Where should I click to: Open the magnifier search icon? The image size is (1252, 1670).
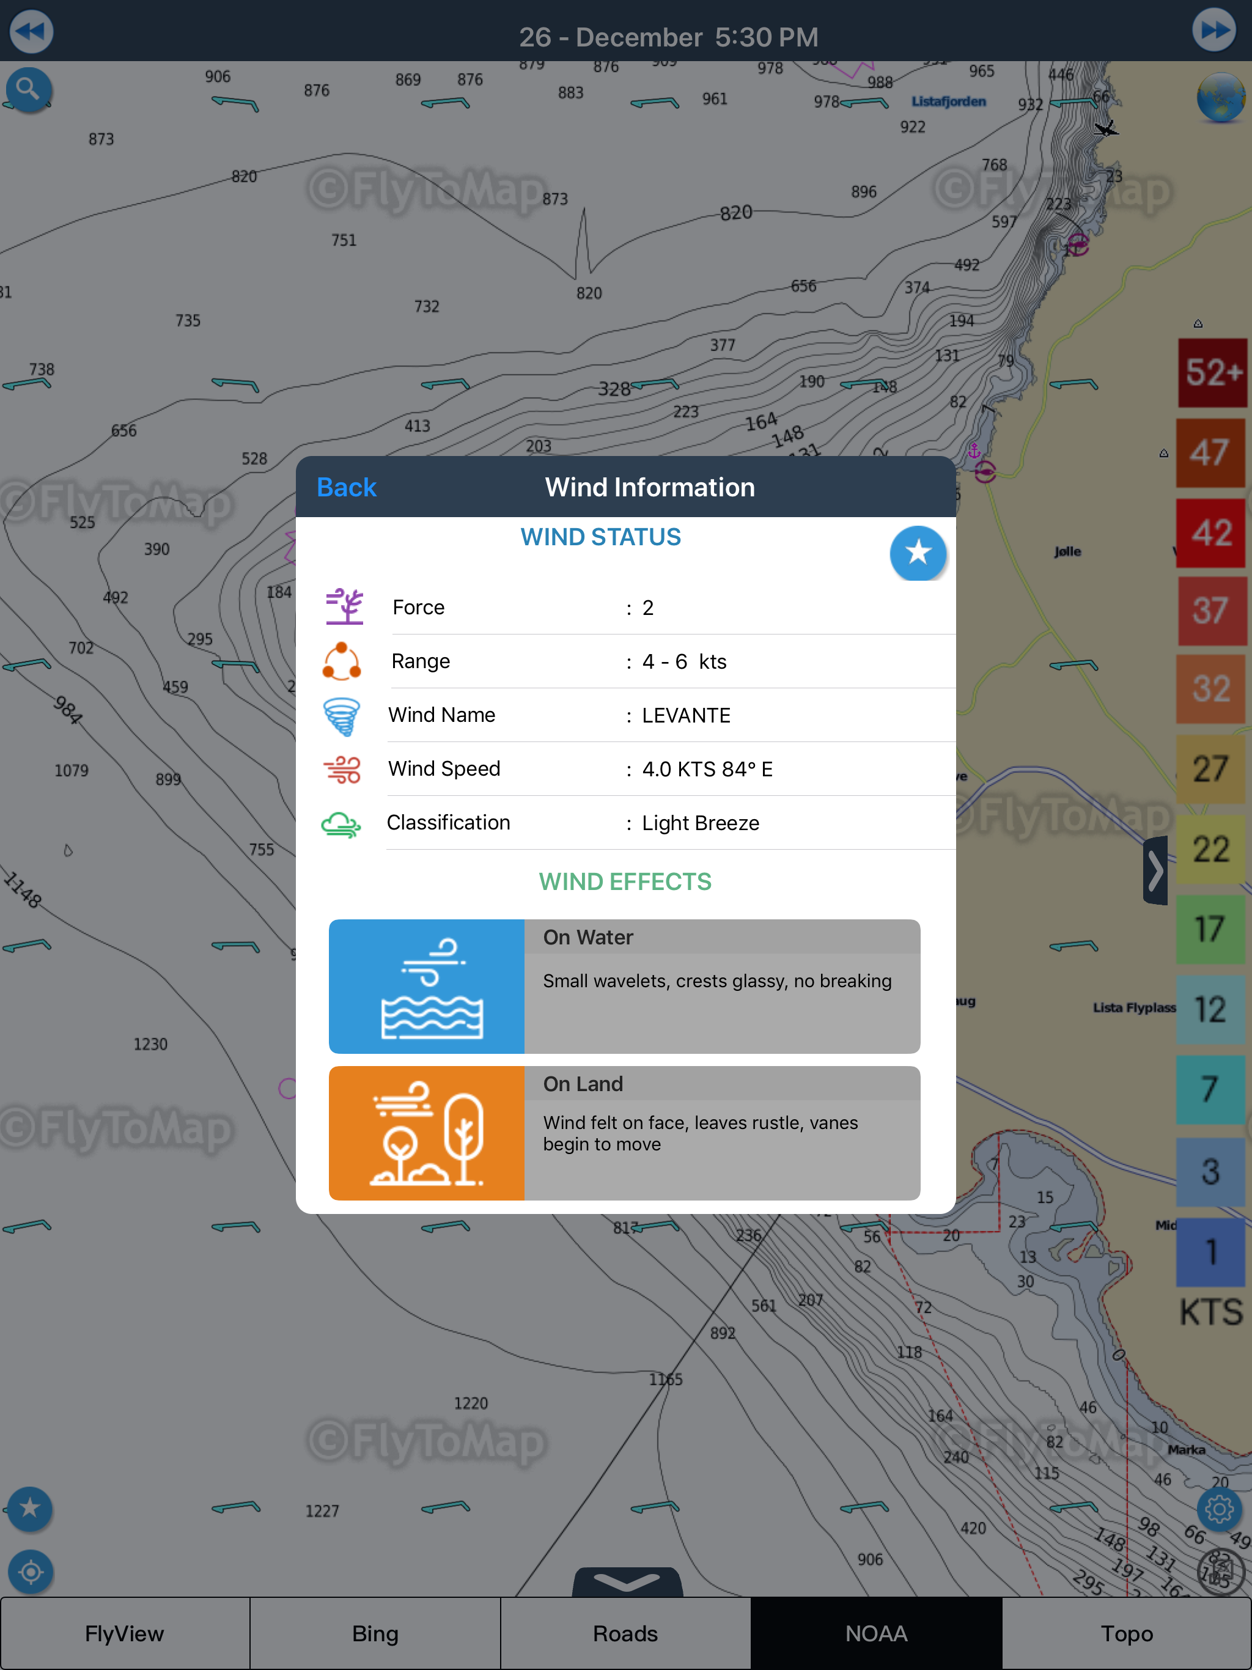pyautogui.click(x=28, y=90)
